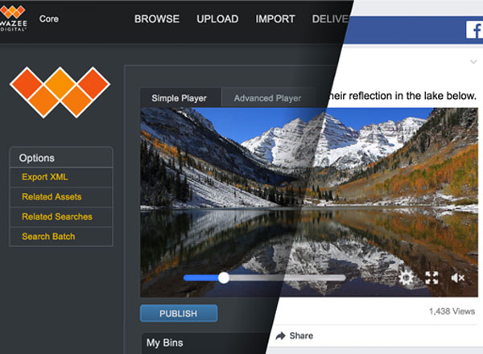Image resolution: width=483 pixels, height=354 pixels.
Task: Click the large orange diamond logo
Action: [60, 93]
